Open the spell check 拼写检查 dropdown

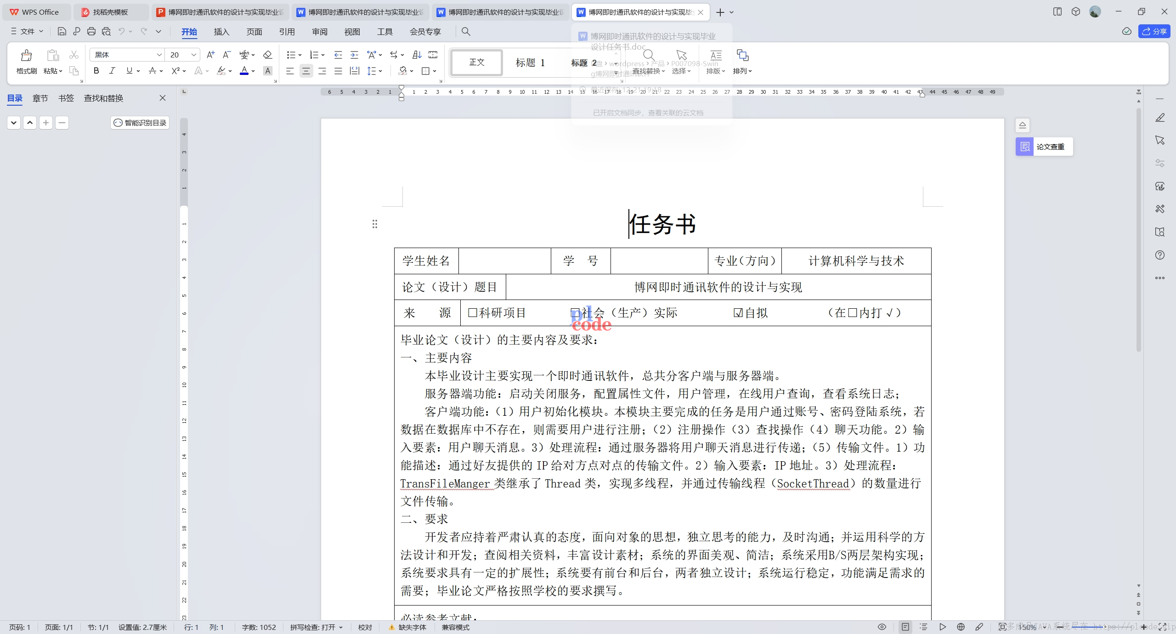[x=317, y=627]
